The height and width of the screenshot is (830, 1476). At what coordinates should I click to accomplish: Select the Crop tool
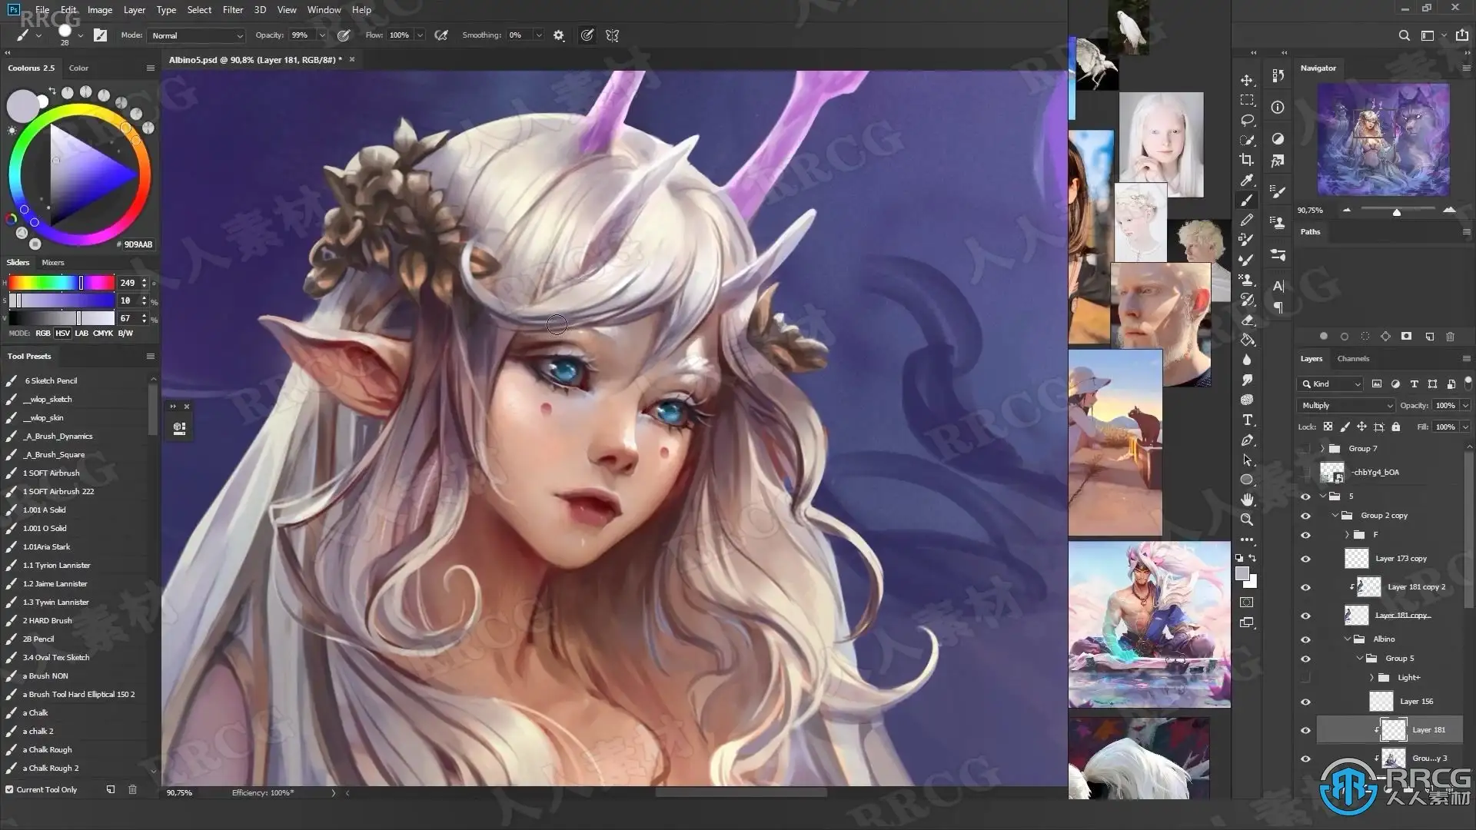pos(1247,160)
